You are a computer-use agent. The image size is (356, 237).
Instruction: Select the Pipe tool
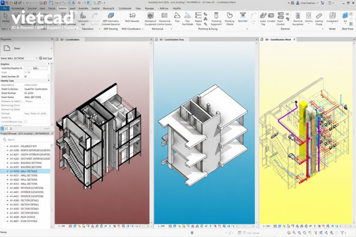click(x=177, y=18)
